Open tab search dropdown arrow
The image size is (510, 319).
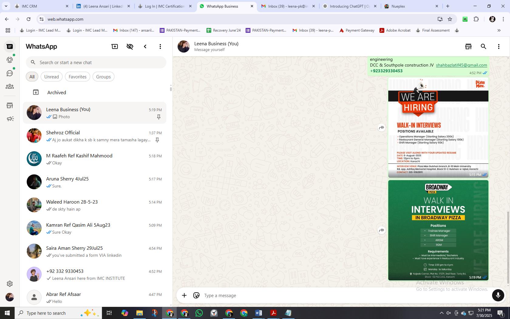[x=6, y=6]
